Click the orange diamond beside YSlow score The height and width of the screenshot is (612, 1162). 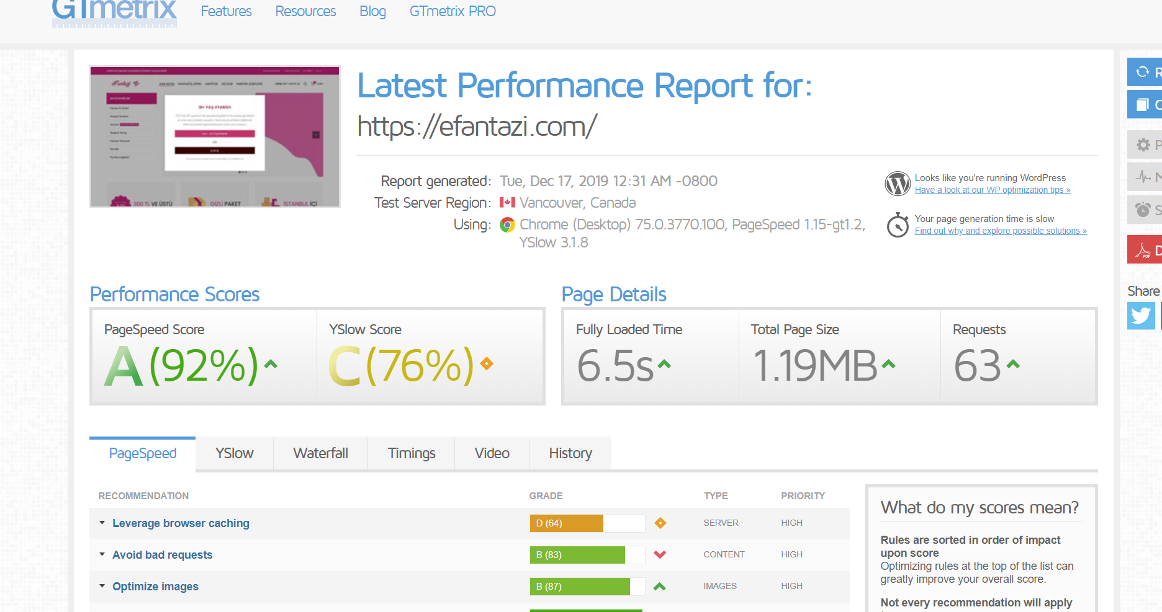pos(487,364)
